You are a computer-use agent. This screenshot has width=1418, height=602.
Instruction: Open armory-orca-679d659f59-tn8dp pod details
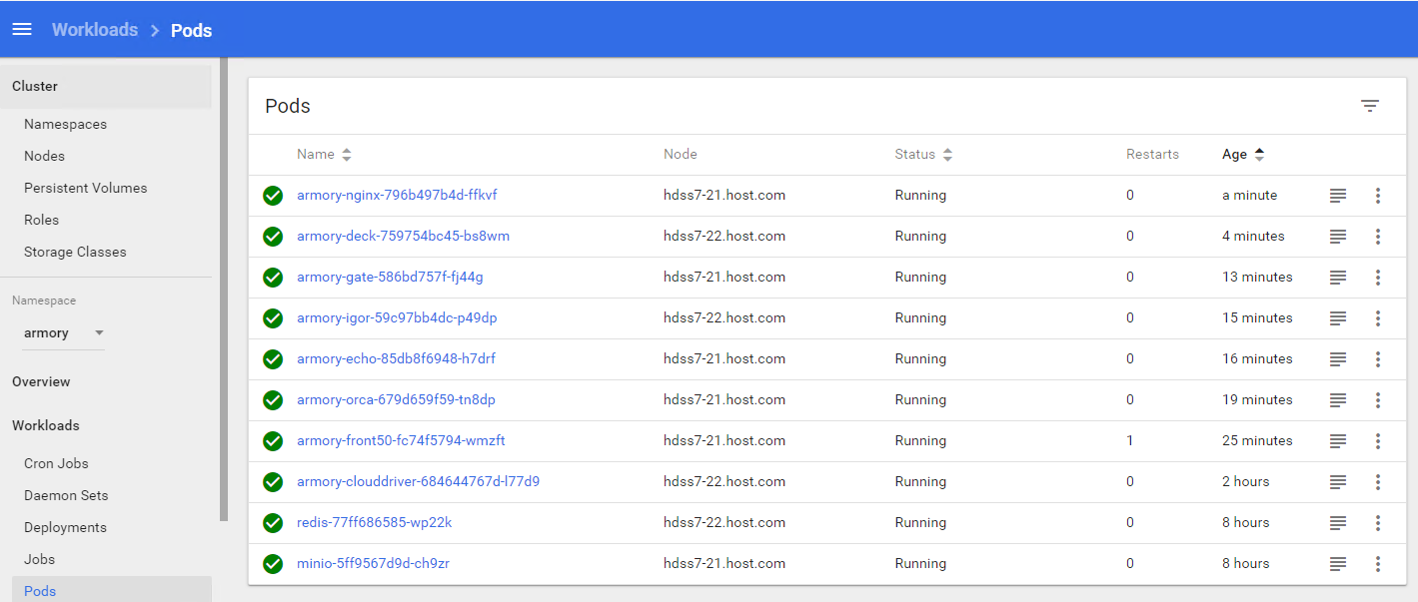click(396, 400)
